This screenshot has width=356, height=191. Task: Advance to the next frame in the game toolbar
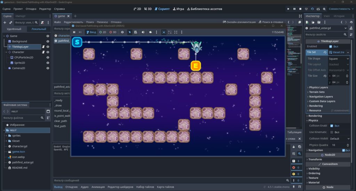pos(80,32)
